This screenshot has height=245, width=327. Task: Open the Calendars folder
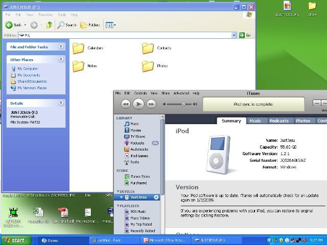click(x=78, y=48)
